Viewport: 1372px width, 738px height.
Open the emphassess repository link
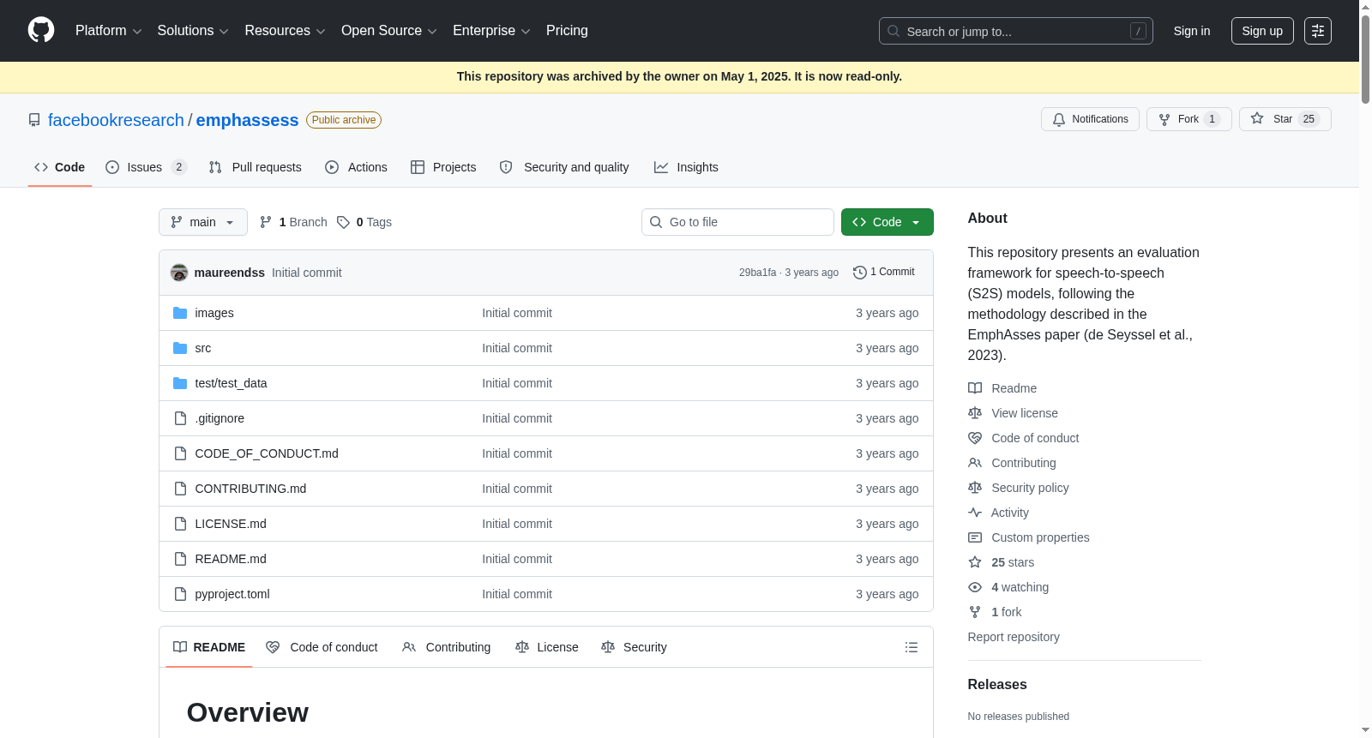(x=247, y=120)
